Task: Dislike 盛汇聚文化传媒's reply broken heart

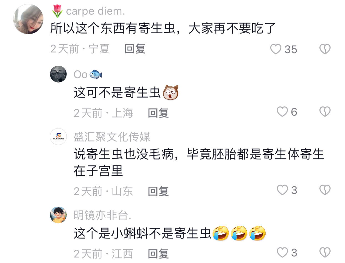Action: click(325, 190)
